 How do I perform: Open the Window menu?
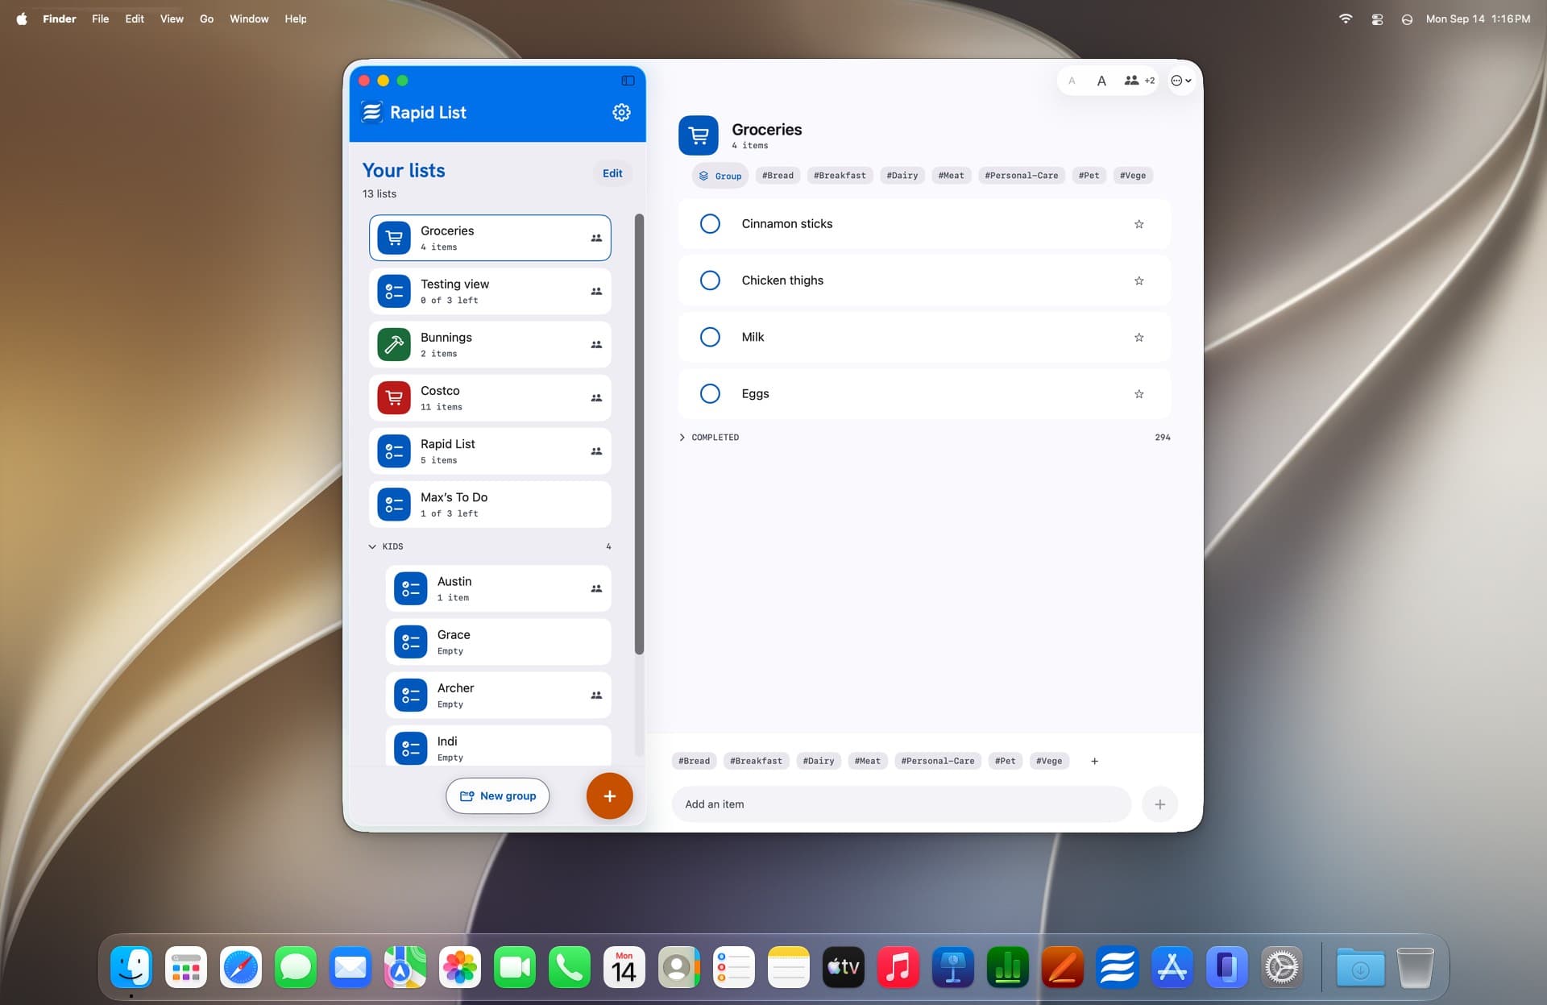249,19
